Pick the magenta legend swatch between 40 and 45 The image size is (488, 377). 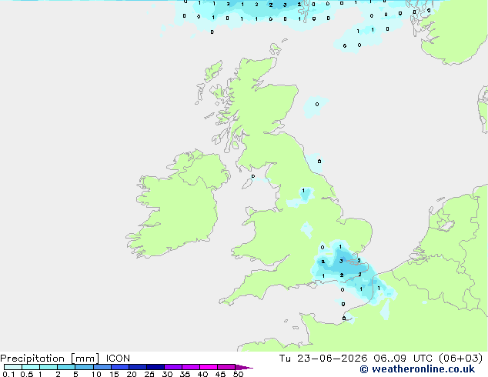click(x=209, y=367)
